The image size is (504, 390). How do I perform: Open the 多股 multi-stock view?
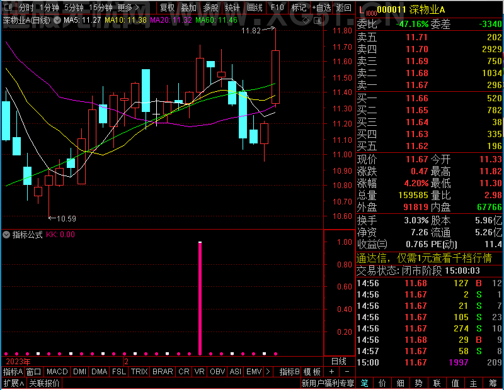click(x=210, y=8)
